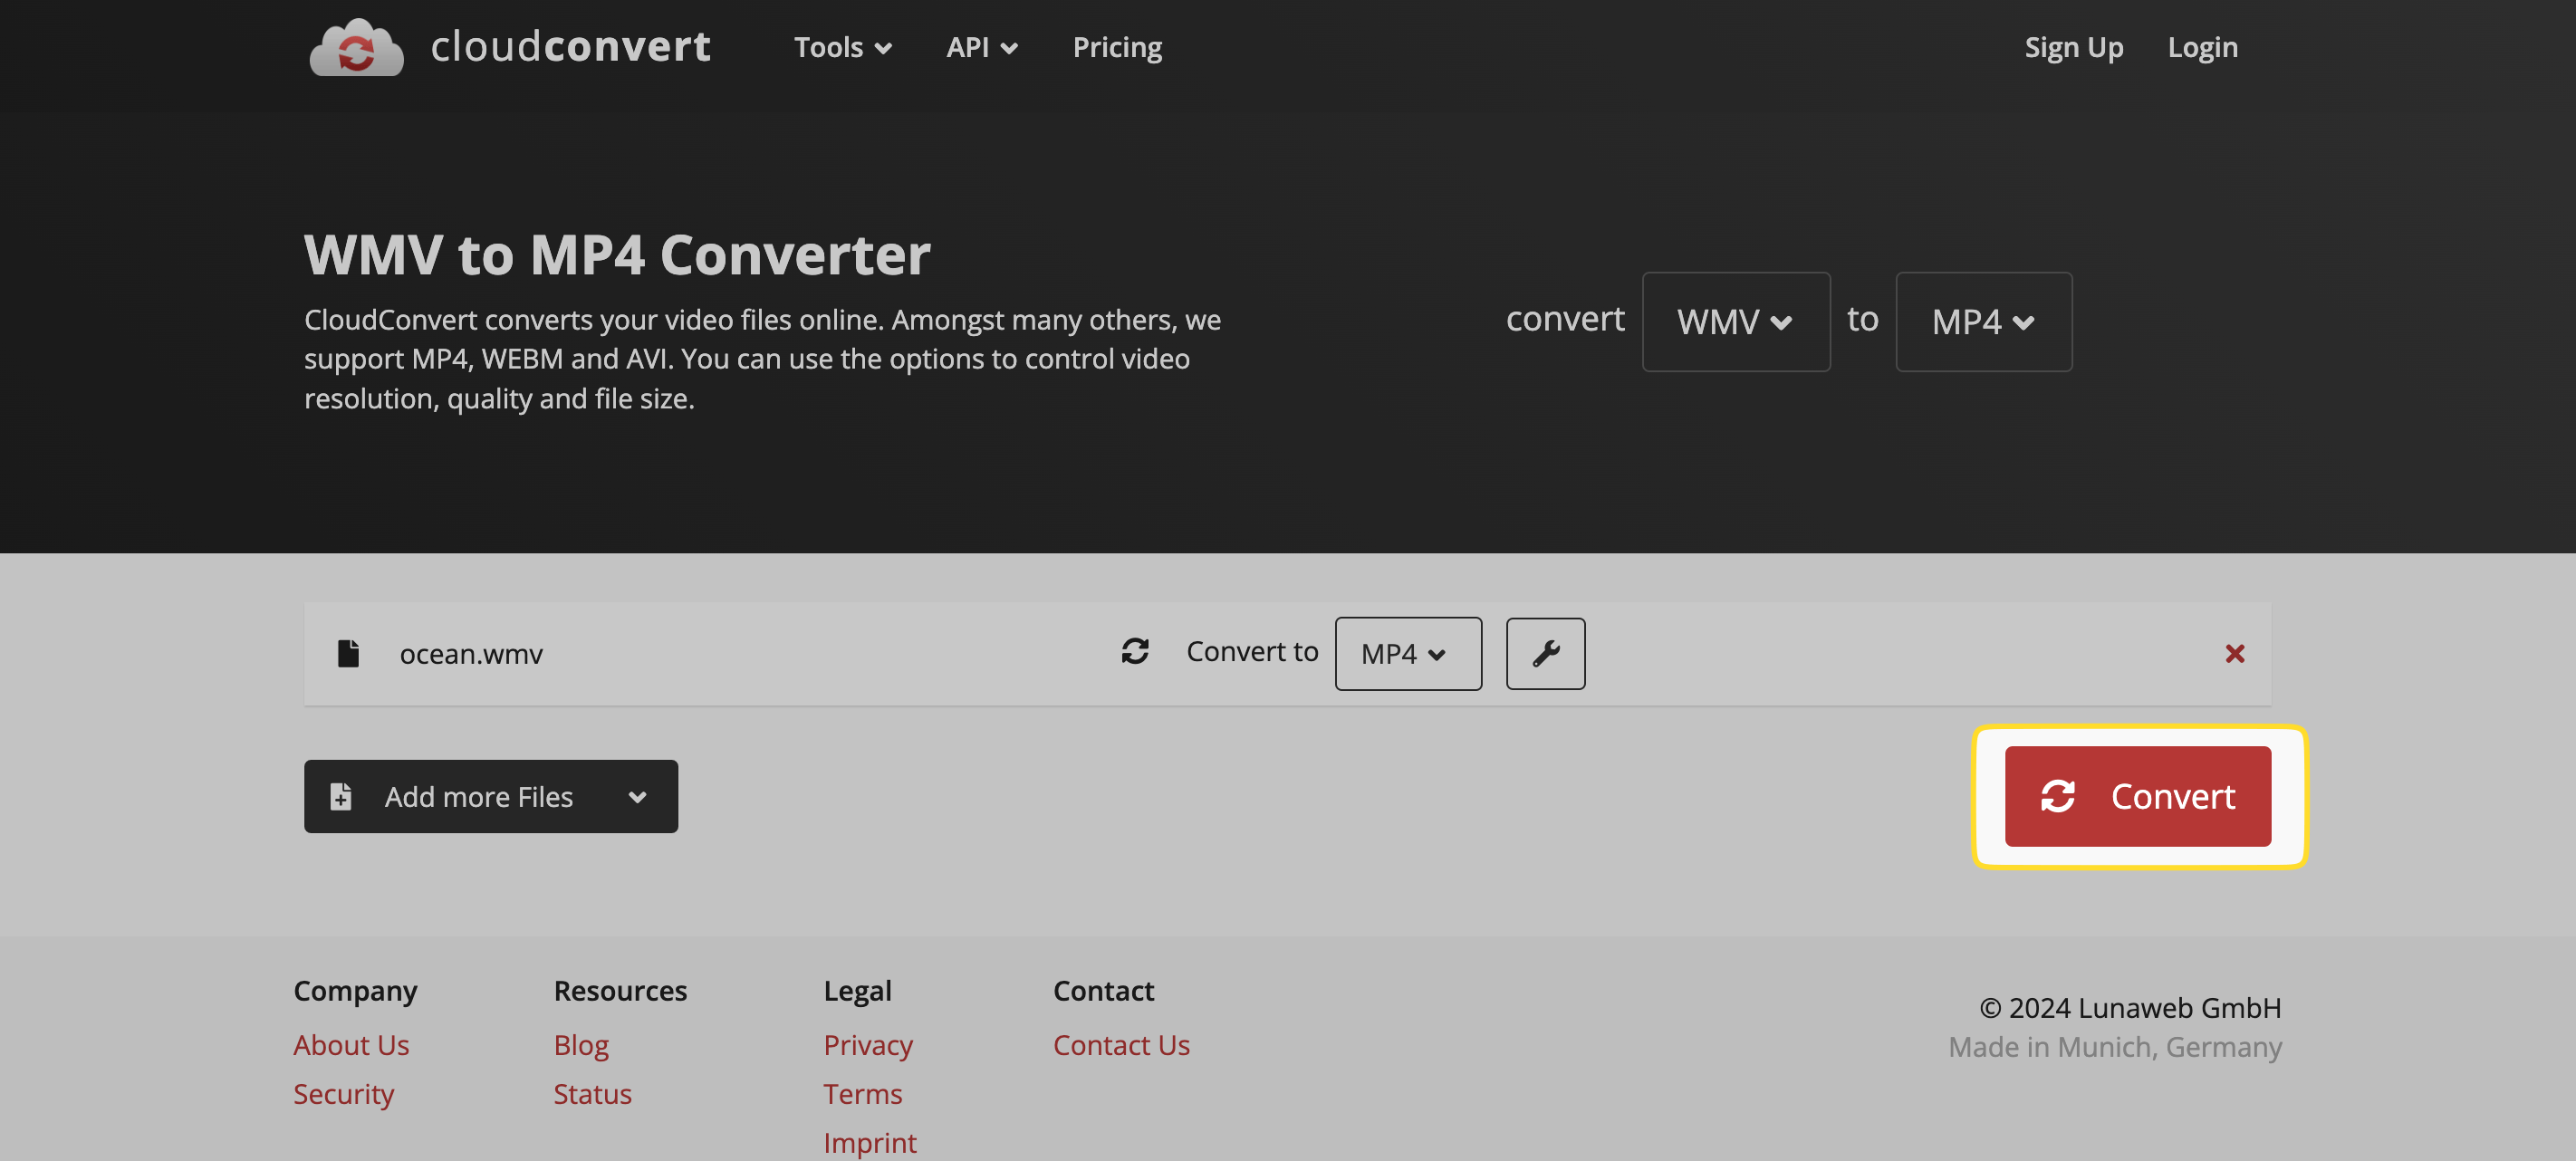2576x1161 pixels.
Task: Click the Made in Munich, Germany text
Action: [2114, 1046]
